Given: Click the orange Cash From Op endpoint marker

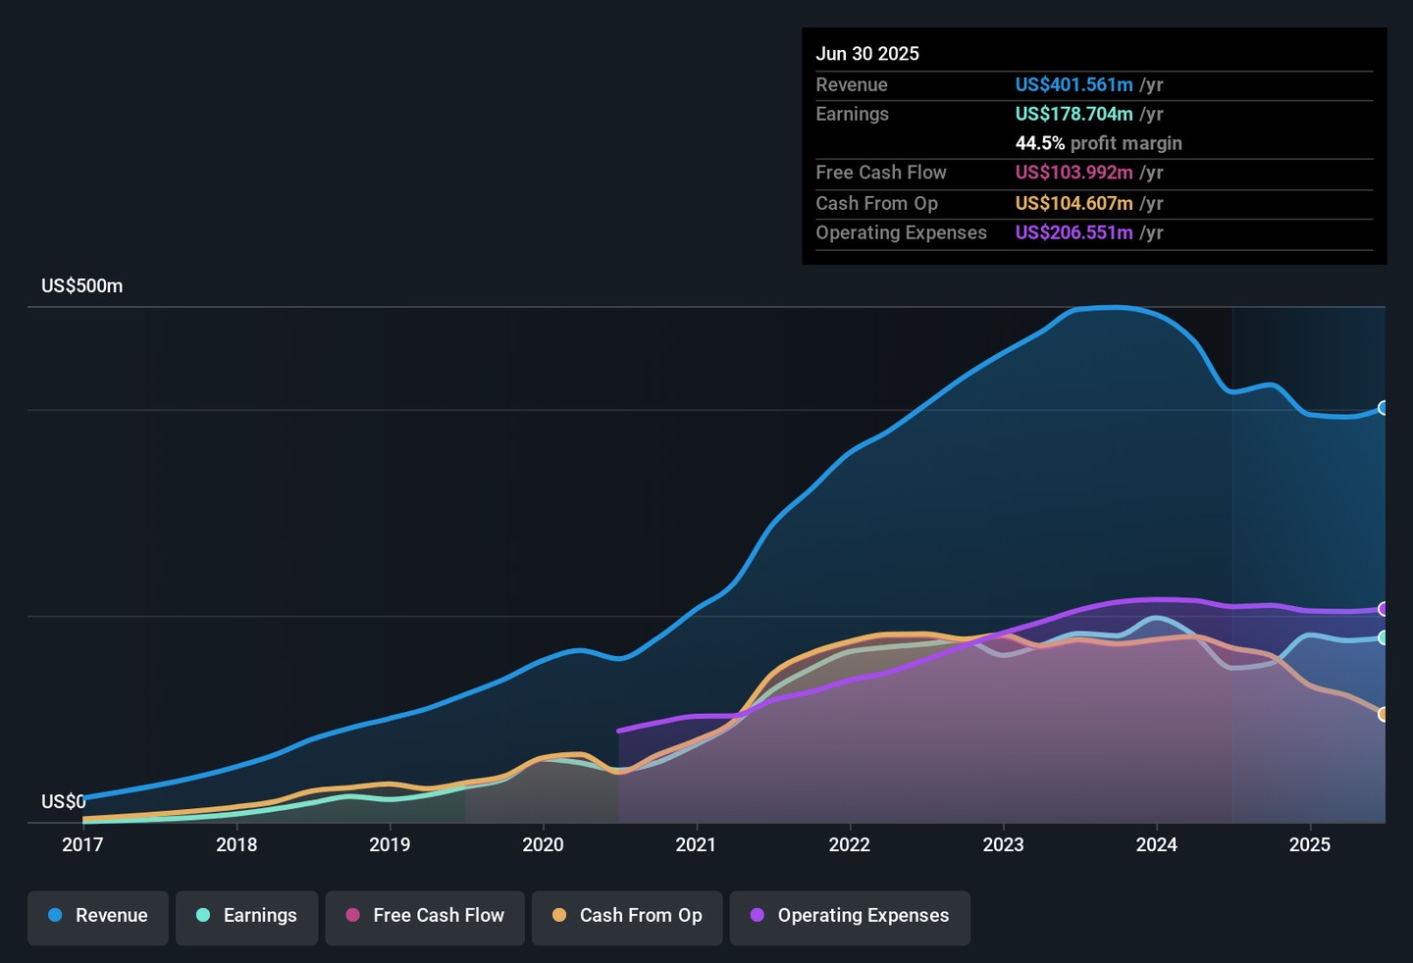Looking at the screenshot, I should [x=1384, y=714].
